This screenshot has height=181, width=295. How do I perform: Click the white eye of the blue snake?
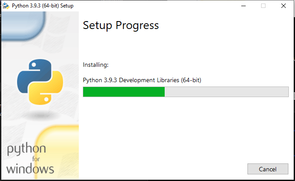(34, 65)
